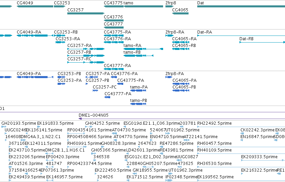
Task: Select the DME1-004N05 clone feature
Action: click(182, 119)
